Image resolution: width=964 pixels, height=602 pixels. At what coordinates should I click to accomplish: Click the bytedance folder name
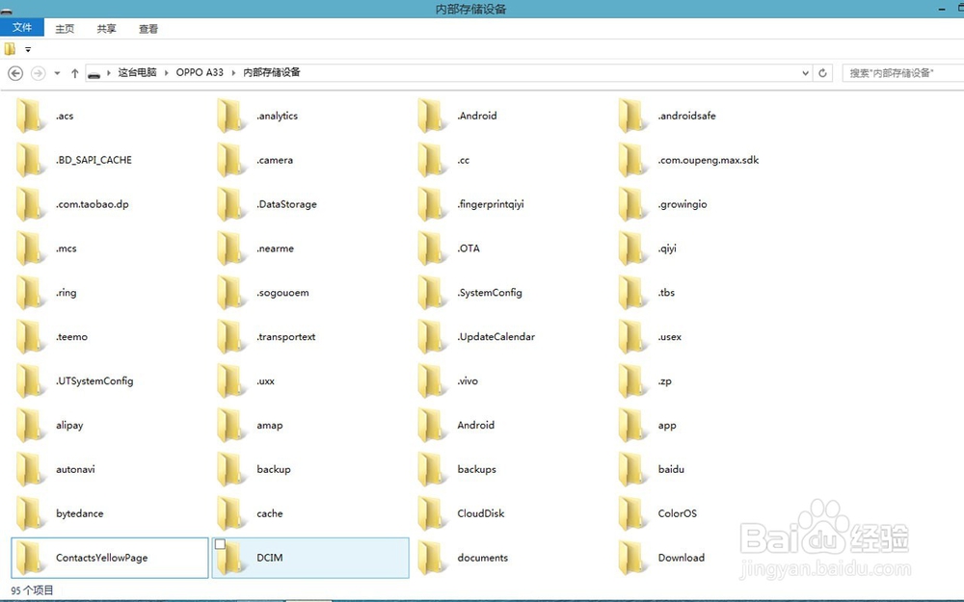[80, 513]
